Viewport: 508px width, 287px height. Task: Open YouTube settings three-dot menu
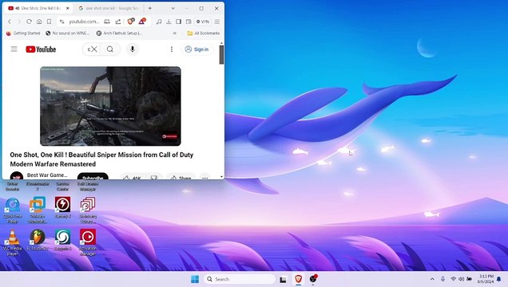pyautogui.click(x=172, y=49)
